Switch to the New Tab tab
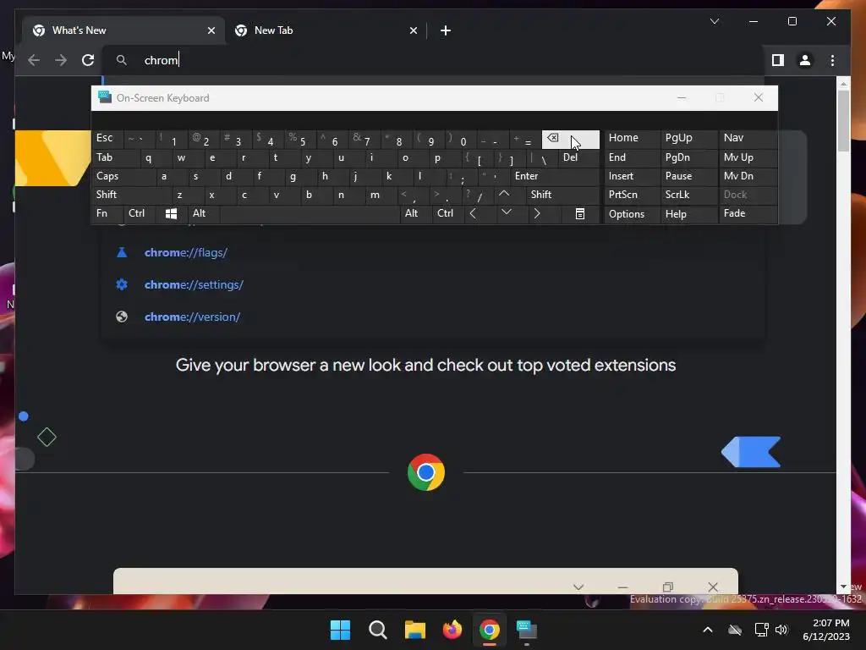Image resolution: width=866 pixels, height=650 pixels. click(x=326, y=30)
